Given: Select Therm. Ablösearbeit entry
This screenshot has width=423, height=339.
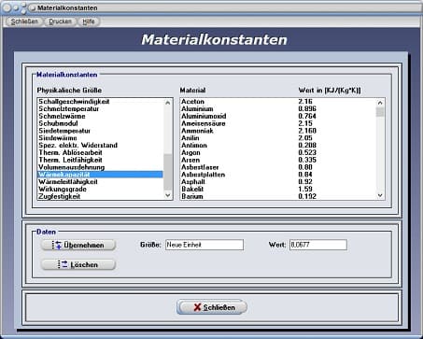Looking at the screenshot, I should point(100,152).
